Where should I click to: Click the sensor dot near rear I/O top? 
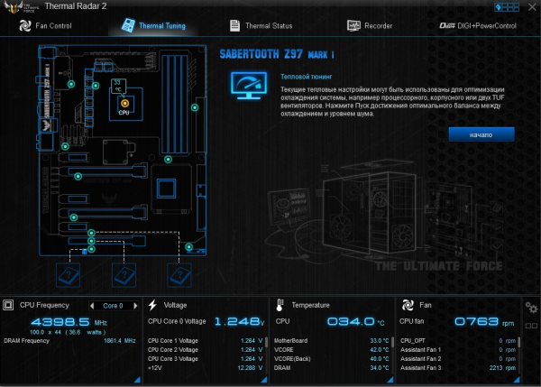pos(71,84)
